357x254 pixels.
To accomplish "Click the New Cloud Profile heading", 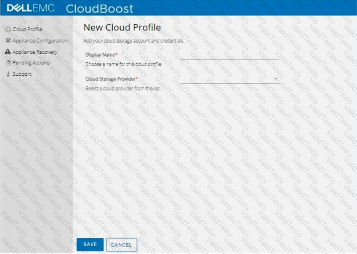I will pyautogui.click(x=122, y=27).
